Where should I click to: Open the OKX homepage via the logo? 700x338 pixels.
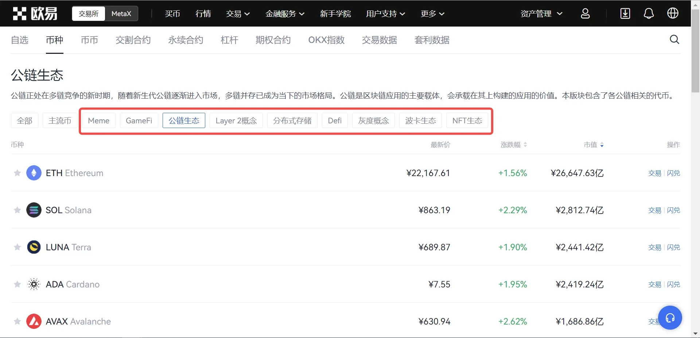[35, 13]
